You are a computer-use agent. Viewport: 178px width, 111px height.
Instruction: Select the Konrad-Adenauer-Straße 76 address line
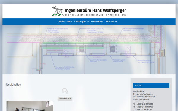[x=144, y=96]
